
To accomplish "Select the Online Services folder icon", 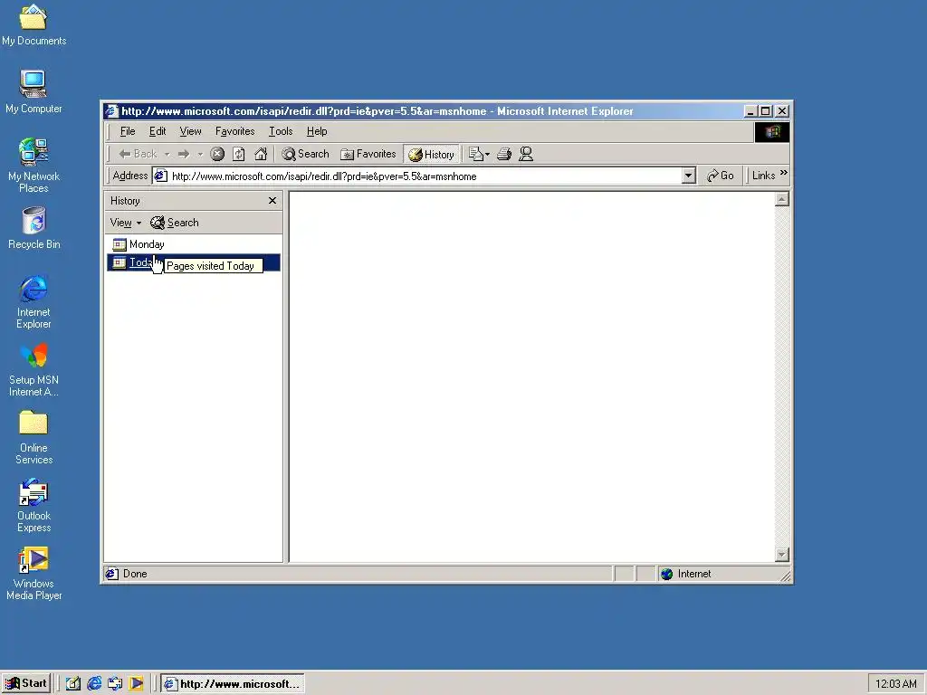I will (33, 437).
